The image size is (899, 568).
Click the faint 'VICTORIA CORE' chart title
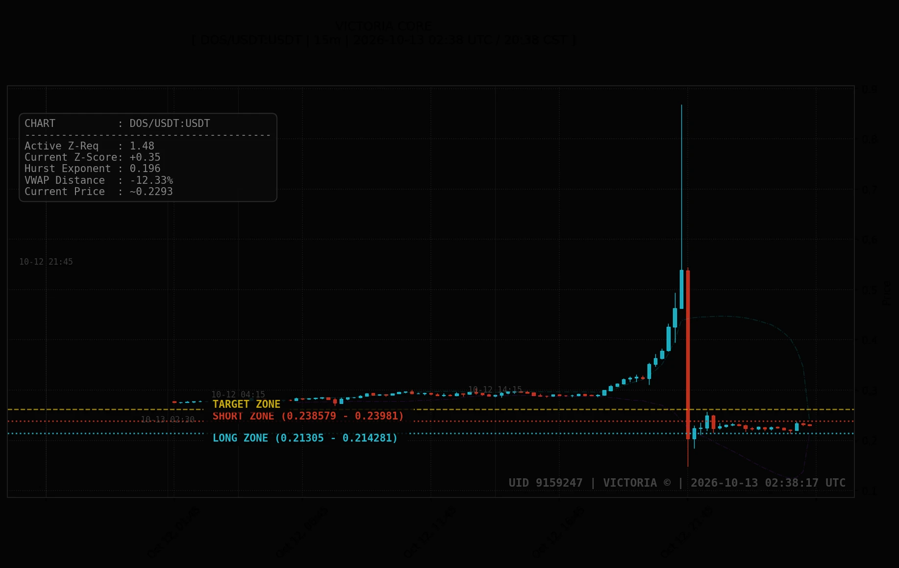coord(384,26)
